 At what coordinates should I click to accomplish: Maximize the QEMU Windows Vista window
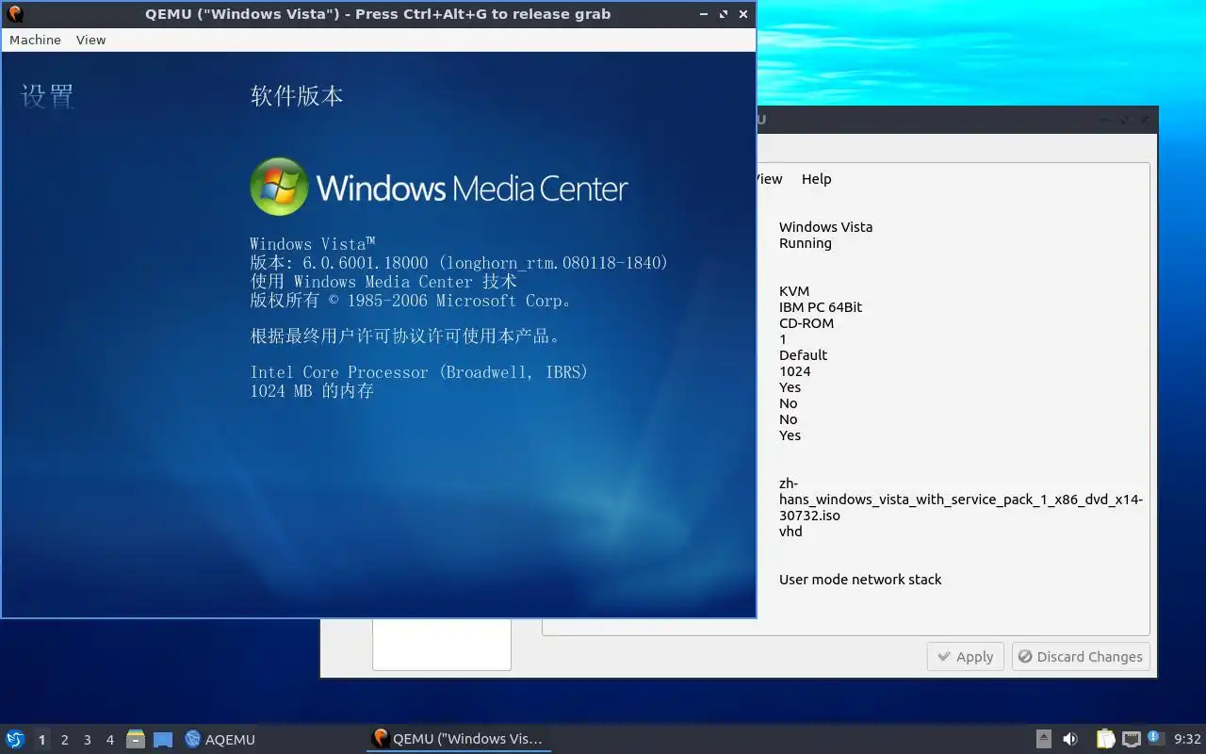pos(724,14)
